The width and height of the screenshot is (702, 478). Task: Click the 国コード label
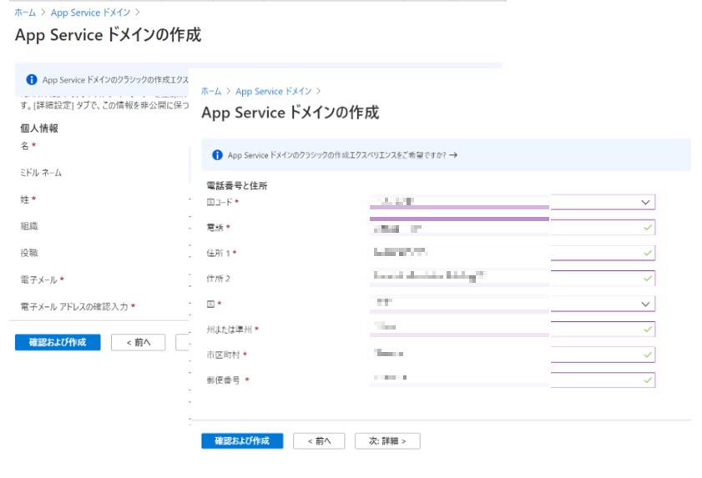[x=220, y=203]
